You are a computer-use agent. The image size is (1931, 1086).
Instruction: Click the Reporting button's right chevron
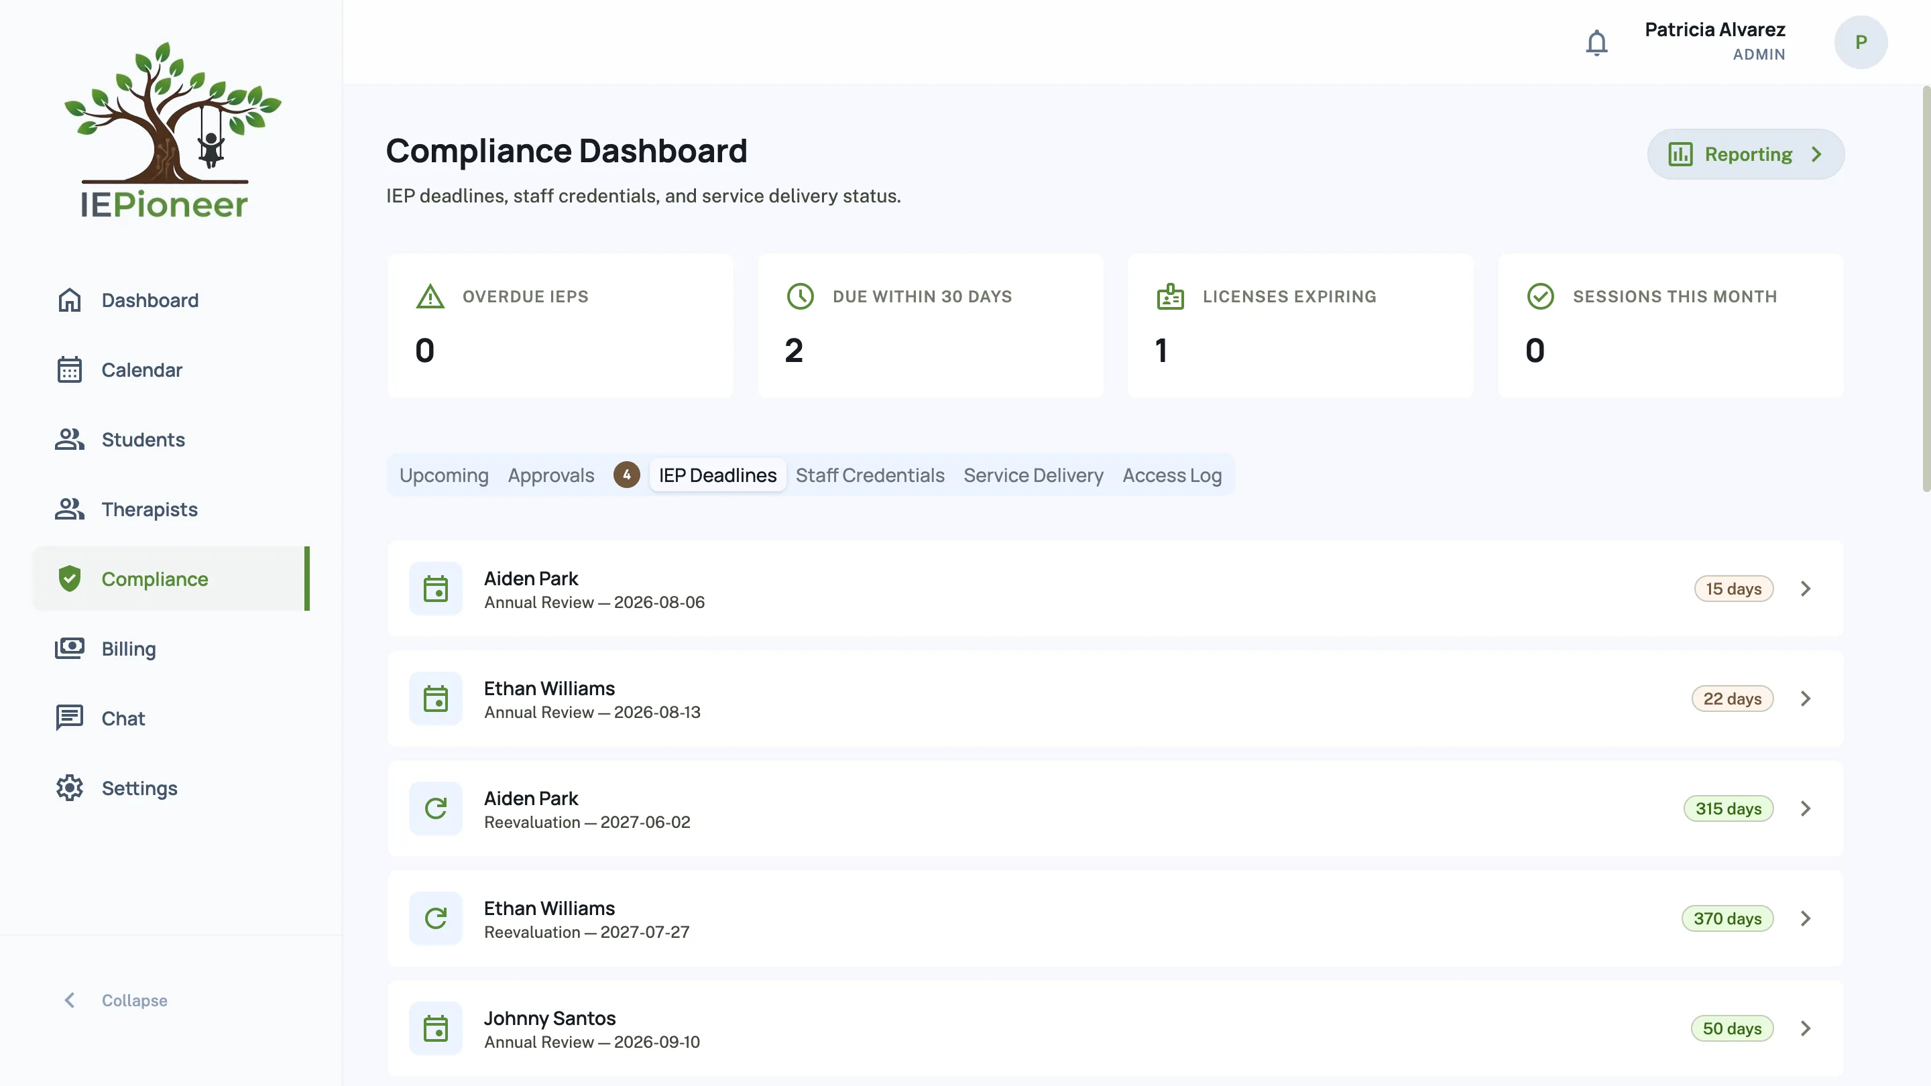coord(1816,154)
